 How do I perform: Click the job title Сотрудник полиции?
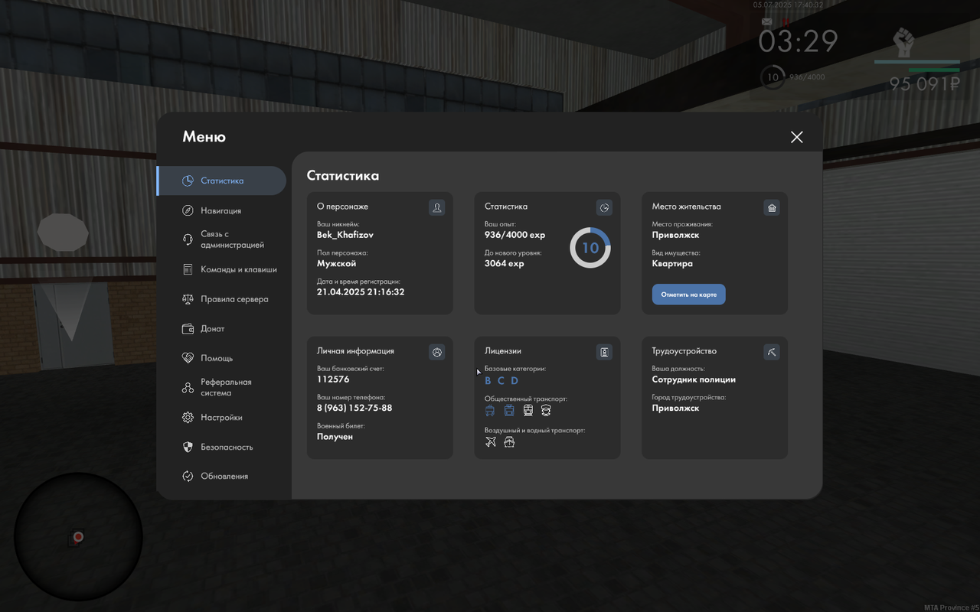(x=694, y=379)
